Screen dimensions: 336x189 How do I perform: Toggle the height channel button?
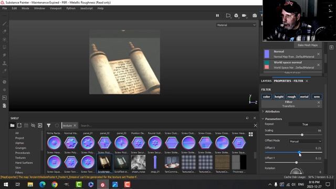(x=279, y=97)
